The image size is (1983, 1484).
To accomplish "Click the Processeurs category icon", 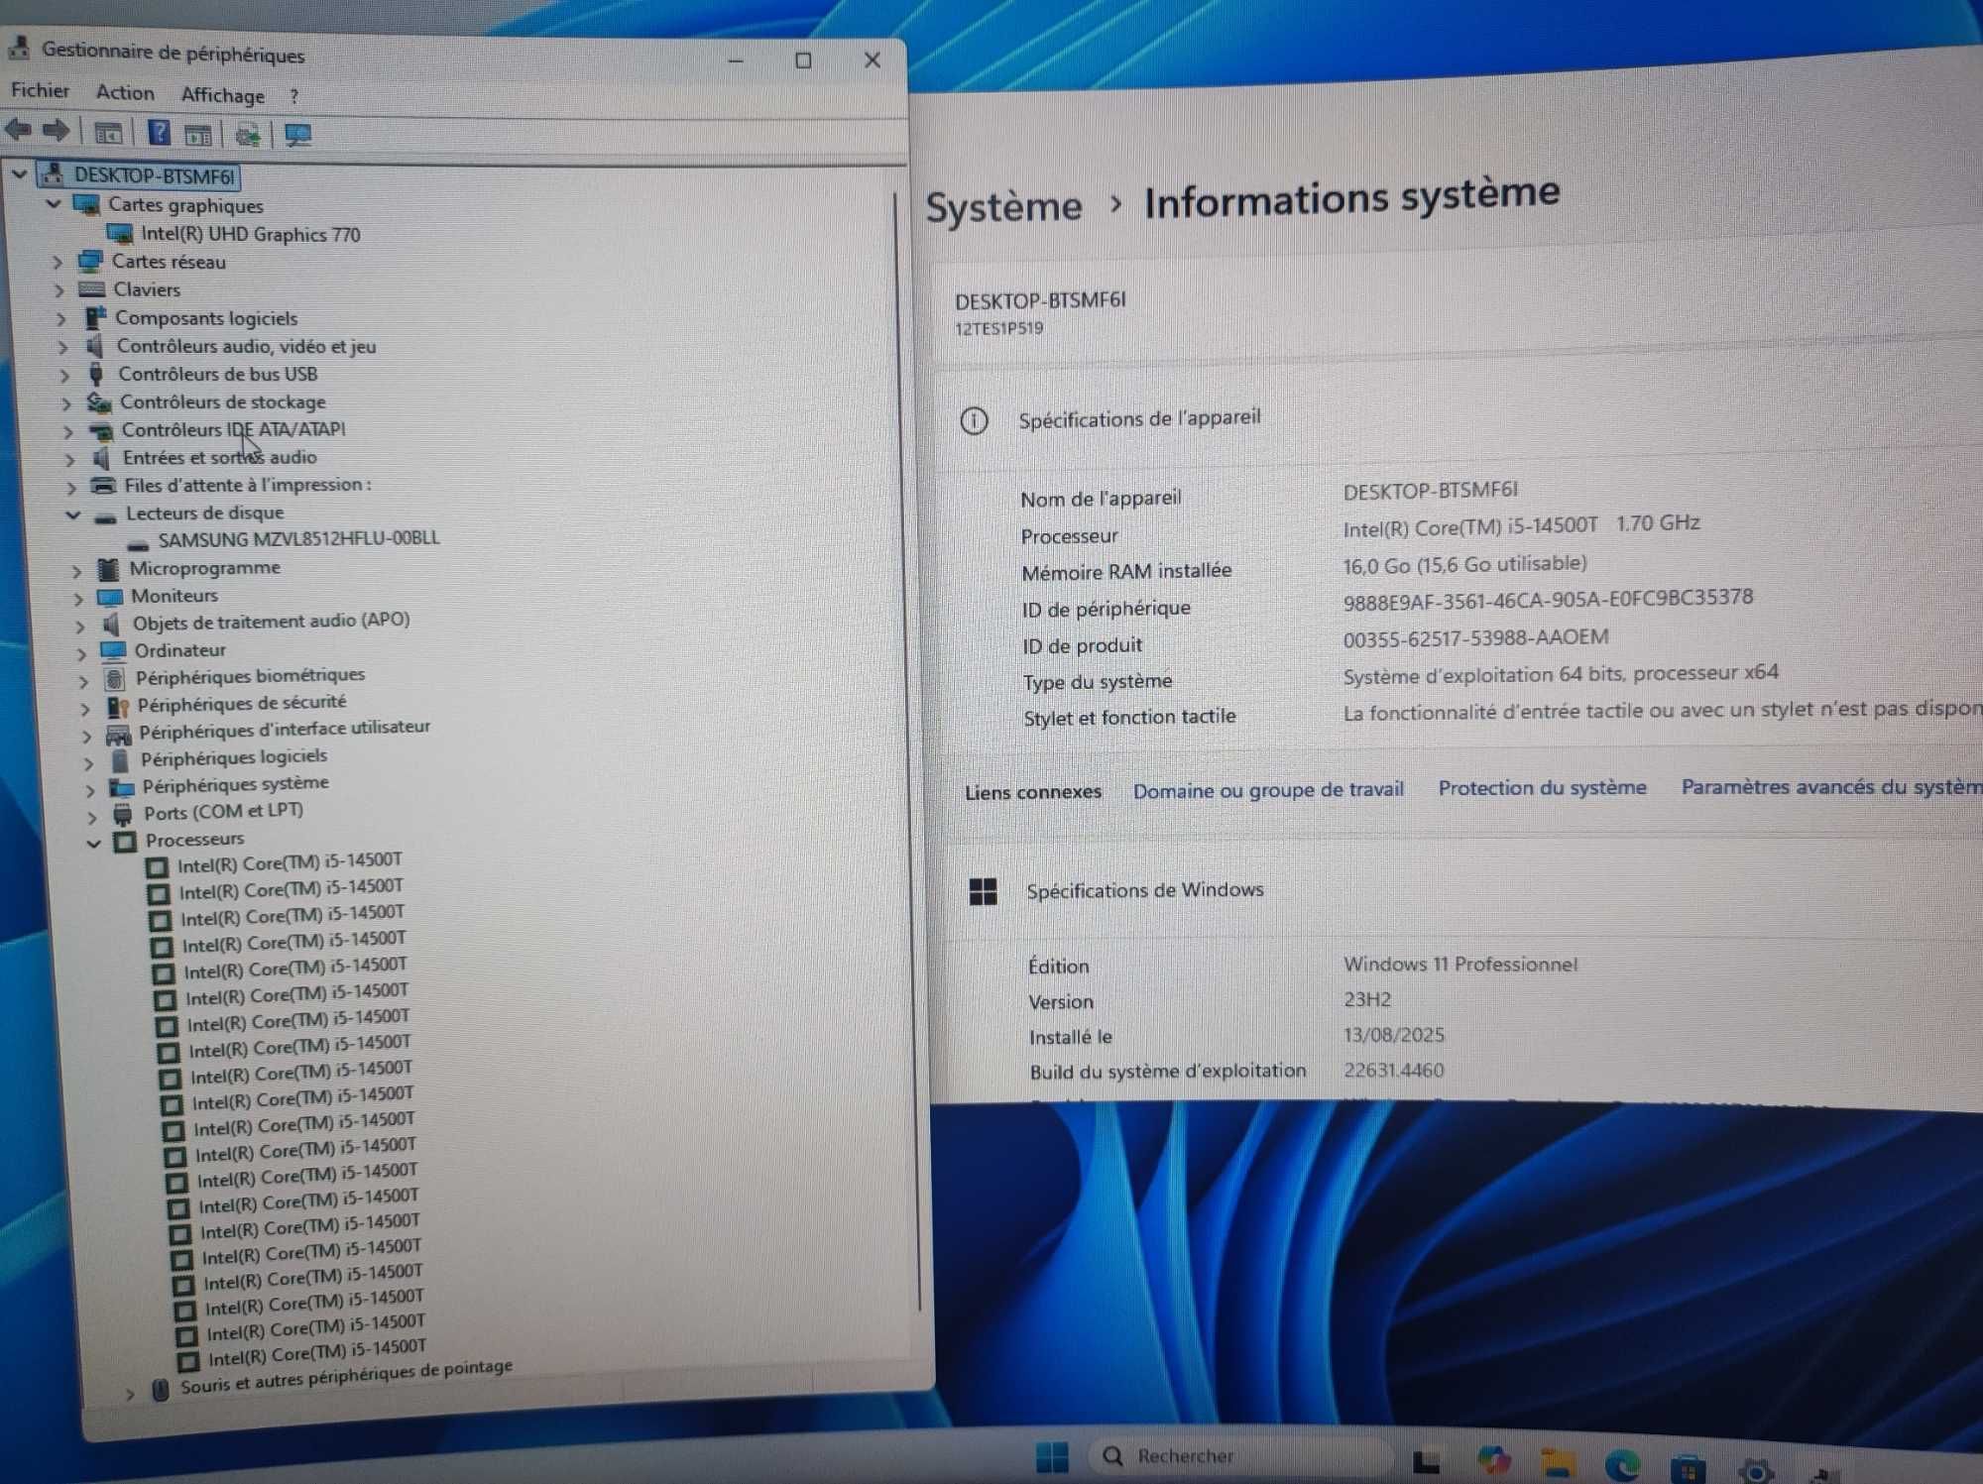I will pos(125,842).
